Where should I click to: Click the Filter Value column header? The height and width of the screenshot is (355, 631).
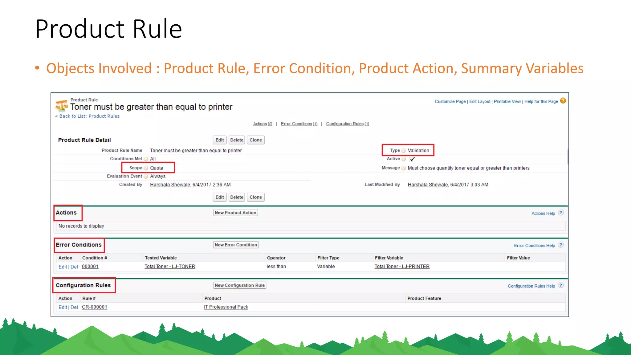[518, 258]
